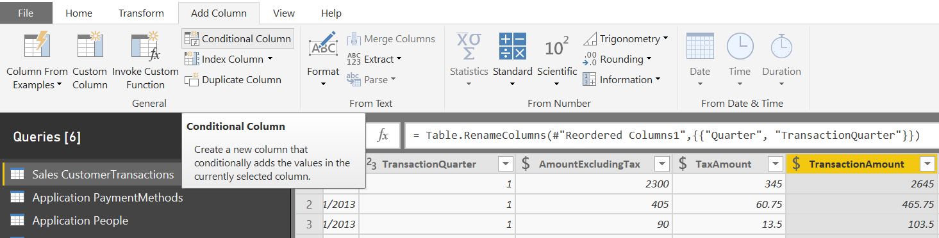Switch to the Home ribbon tab

tap(79, 13)
